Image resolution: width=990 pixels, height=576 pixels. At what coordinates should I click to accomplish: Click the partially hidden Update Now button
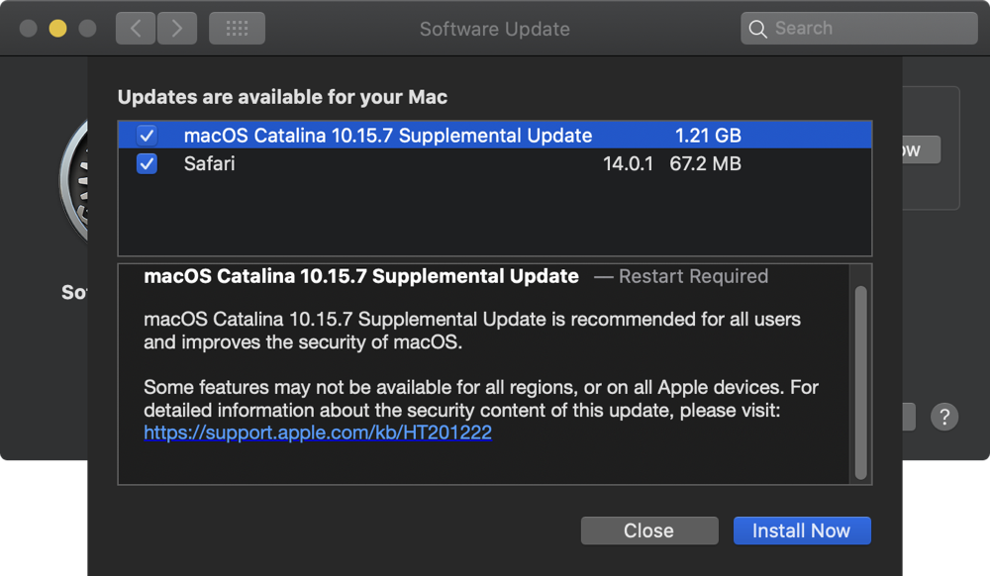point(921,150)
